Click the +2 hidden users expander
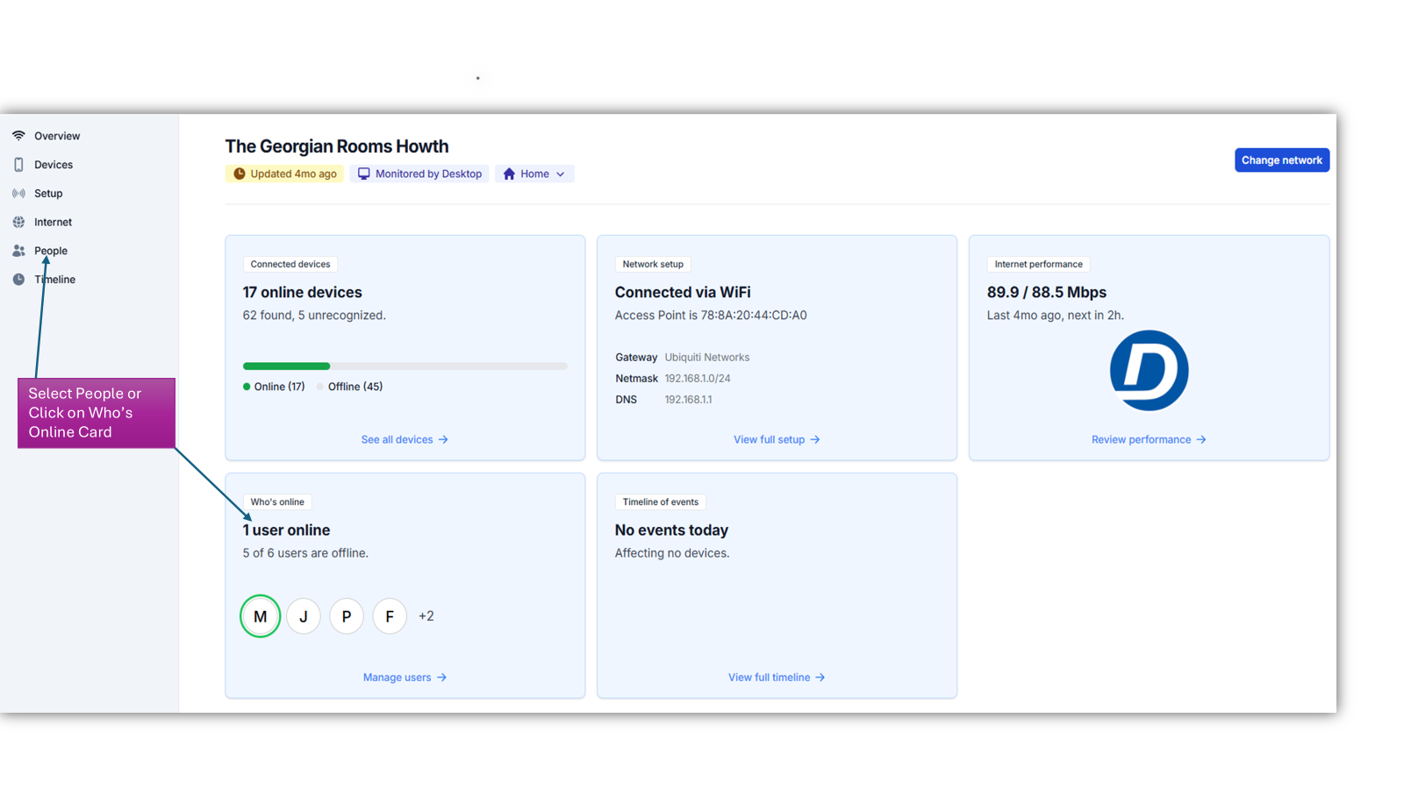The image size is (1404, 789). (426, 616)
